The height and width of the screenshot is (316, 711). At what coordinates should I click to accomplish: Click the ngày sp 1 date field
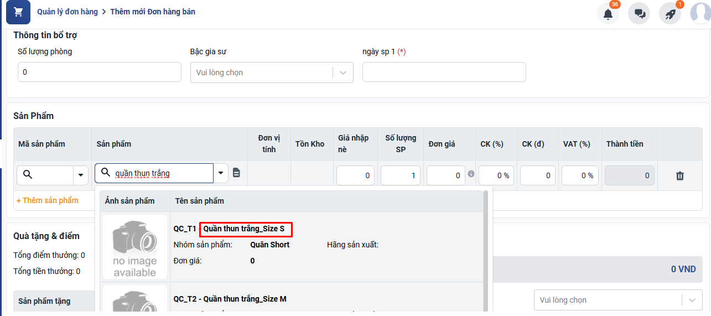point(444,72)
